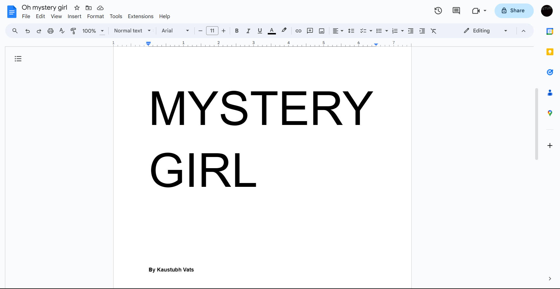
Task: Open the Insert menu
Action: [74, 16]
